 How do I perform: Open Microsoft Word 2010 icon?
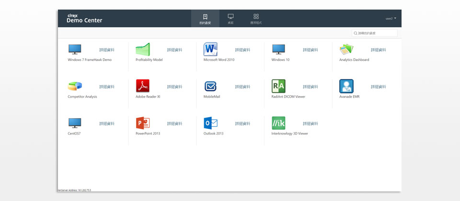(210, 49)
